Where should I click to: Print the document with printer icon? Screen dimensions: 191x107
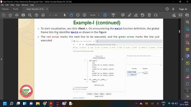[x=23, y=15]
